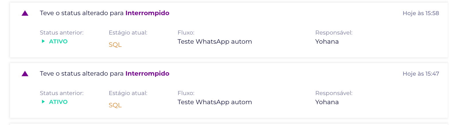The width and height of the screenshot is (459, 125).
Task: Select responsible Yohana in the 15:47 entry
Action: 327,102
